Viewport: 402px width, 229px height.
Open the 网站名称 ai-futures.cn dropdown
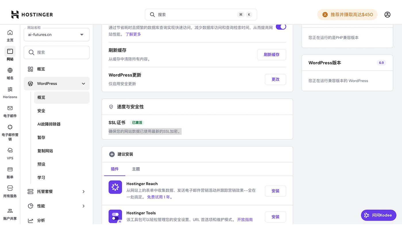point(56,34)
